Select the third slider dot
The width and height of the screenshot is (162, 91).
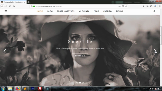83,83
